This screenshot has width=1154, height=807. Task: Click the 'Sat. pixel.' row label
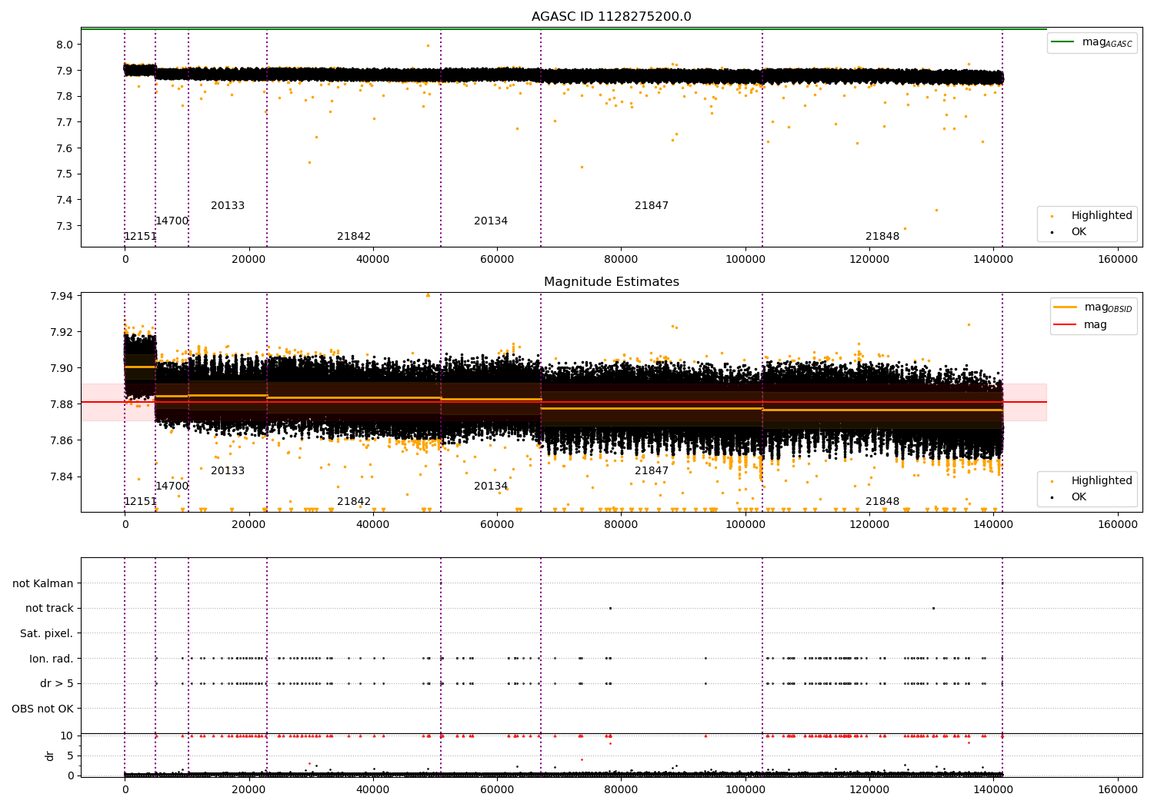(46, 633)
